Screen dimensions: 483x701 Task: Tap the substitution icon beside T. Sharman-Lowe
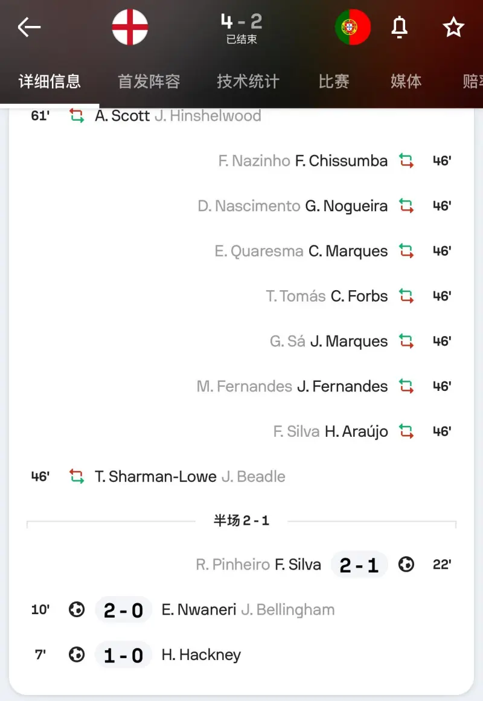pos(77,477)
